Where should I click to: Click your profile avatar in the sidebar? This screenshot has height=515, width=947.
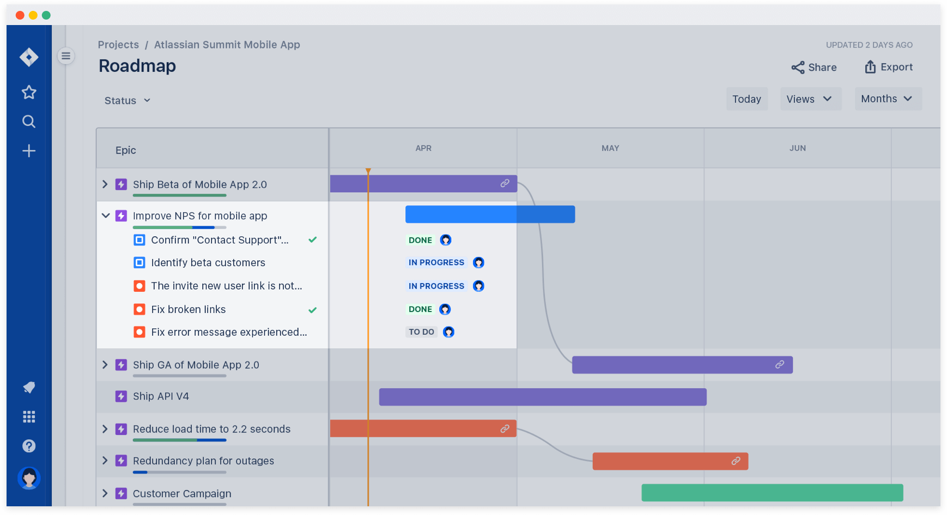pyautogui.click(x=29, y=478)
